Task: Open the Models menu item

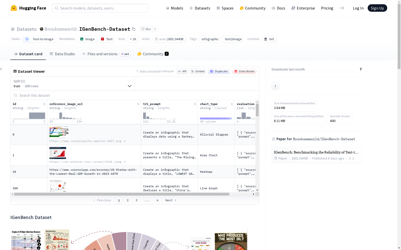Action: 174,8
